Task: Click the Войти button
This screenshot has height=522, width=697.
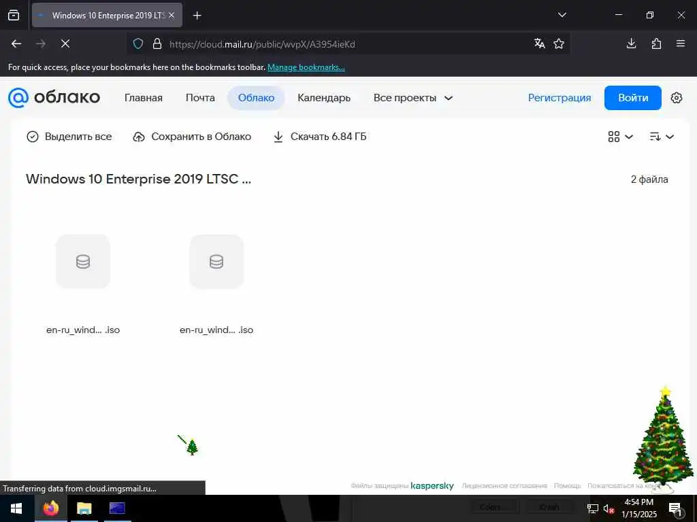Action: coord(632,98)
